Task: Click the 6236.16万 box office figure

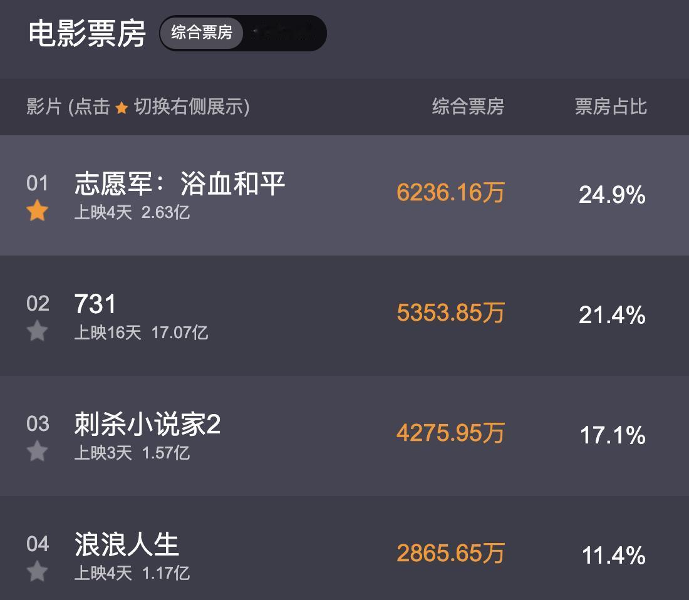Action: point(450,193)
